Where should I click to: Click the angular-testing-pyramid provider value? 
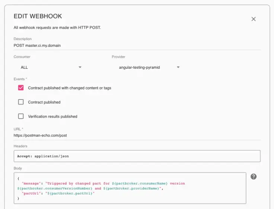tap(139, 67)
